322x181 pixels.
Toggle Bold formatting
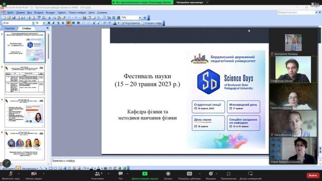pos(49,23)
